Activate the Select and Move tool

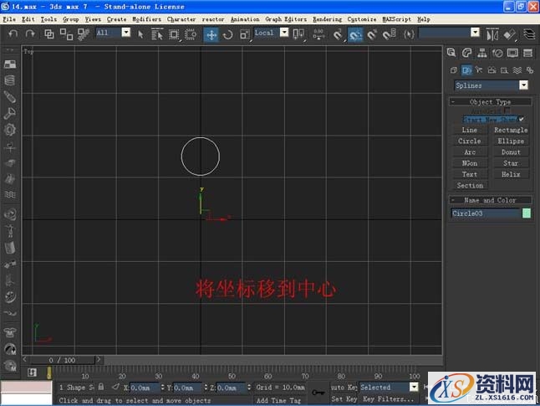click(x=211, y=34)
